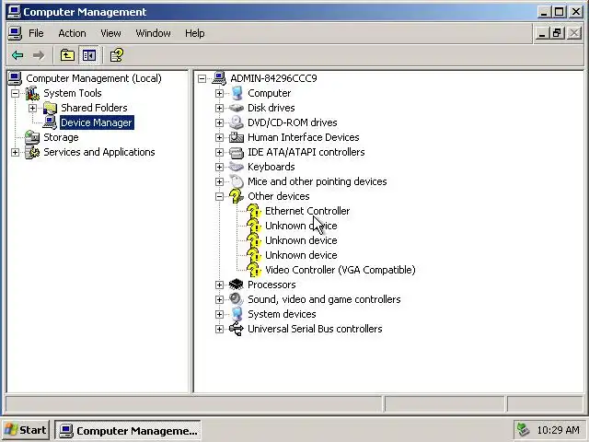This screenshot has width=589, height=442.
Task: Select the Storage node label
Action: (61, 137)
